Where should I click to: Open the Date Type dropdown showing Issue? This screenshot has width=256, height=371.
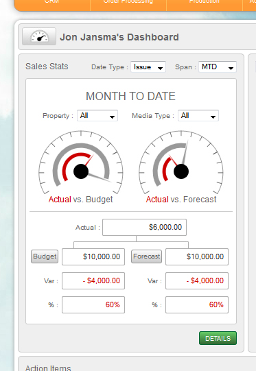[x=148, y=67]
